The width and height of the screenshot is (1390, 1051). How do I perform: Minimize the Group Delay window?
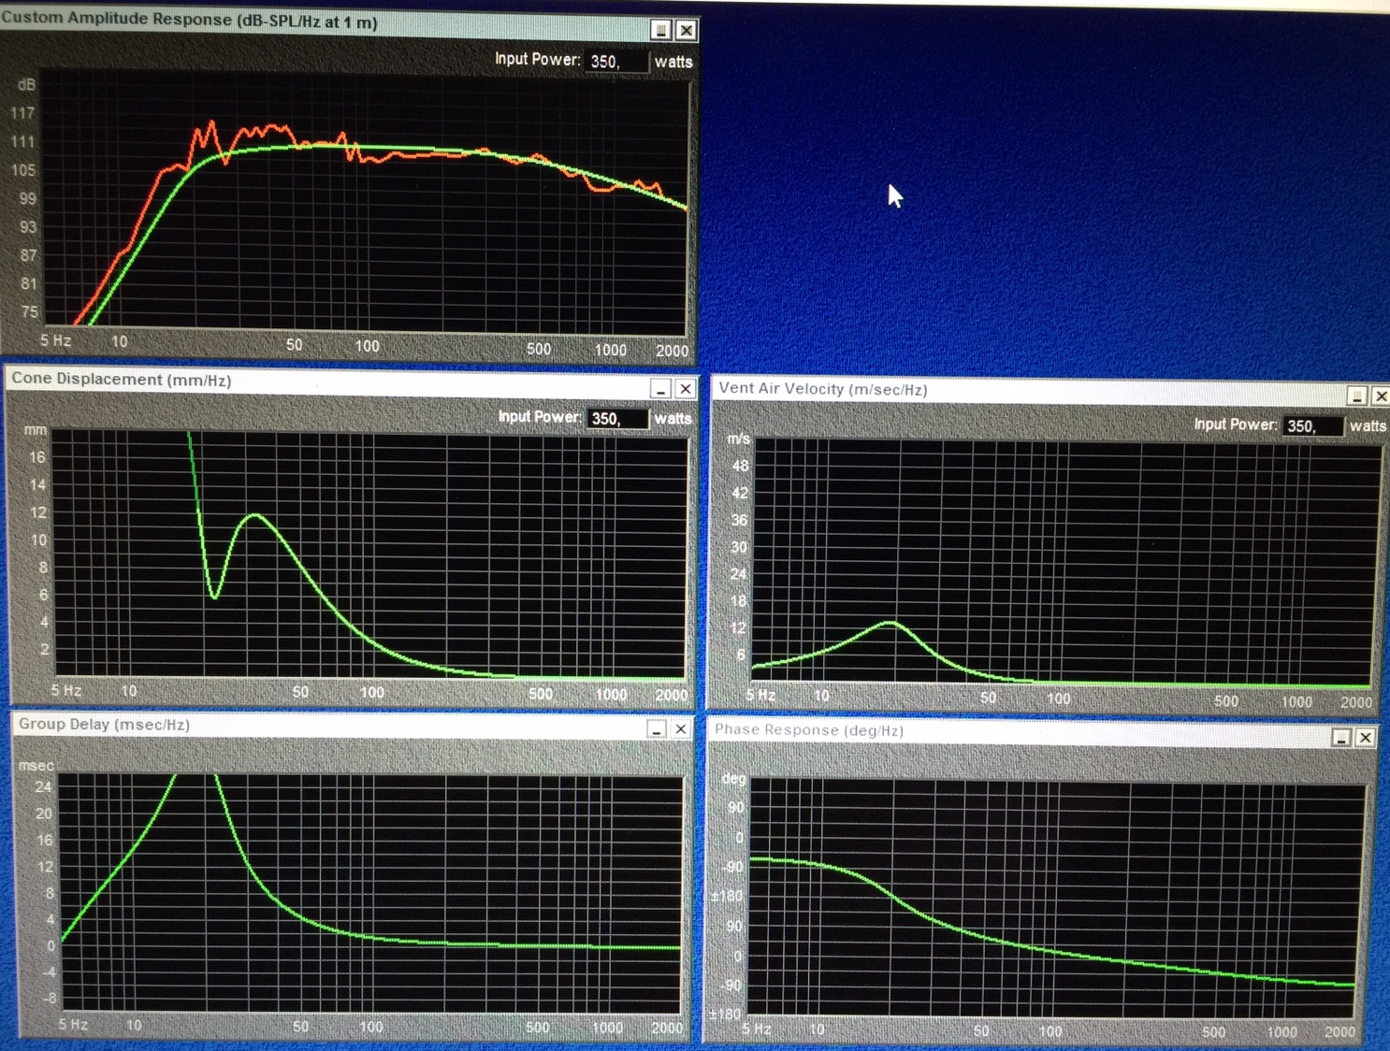[657, 728]
